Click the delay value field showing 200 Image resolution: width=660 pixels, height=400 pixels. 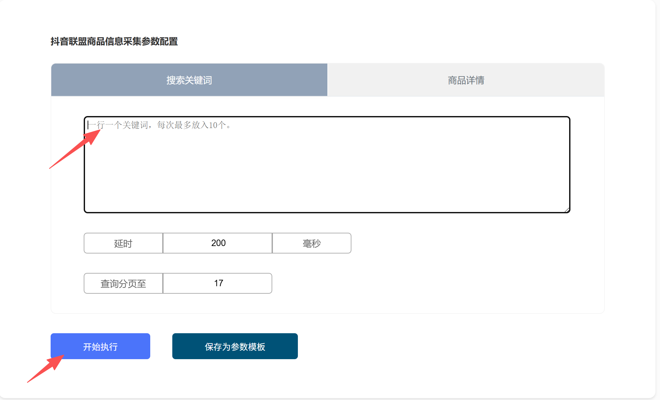217,243
